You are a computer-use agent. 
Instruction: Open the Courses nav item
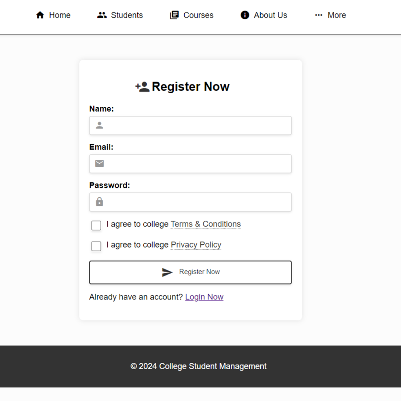[192, 15]
